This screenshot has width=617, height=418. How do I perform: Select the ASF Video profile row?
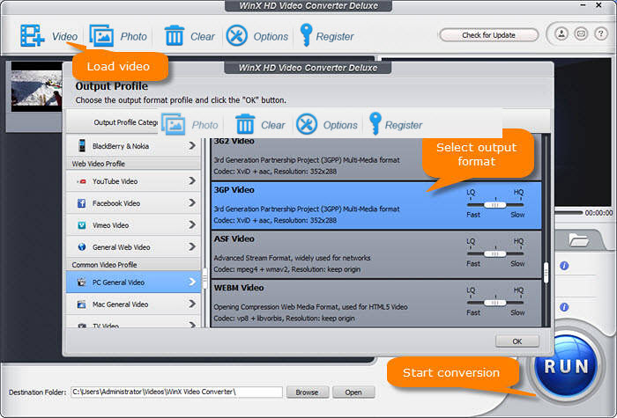tap(376, 254)
